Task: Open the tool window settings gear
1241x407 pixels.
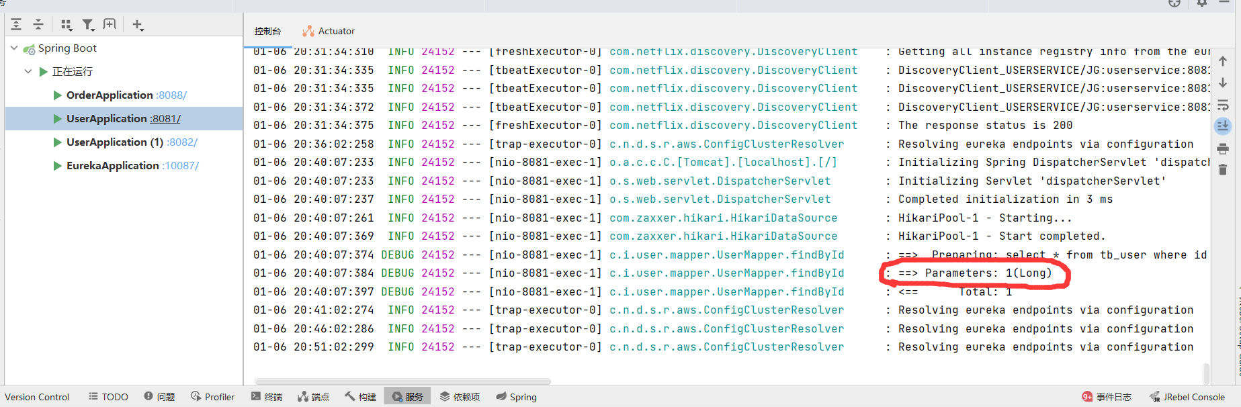Action: pyautogui.click(x=1202, y=3)
